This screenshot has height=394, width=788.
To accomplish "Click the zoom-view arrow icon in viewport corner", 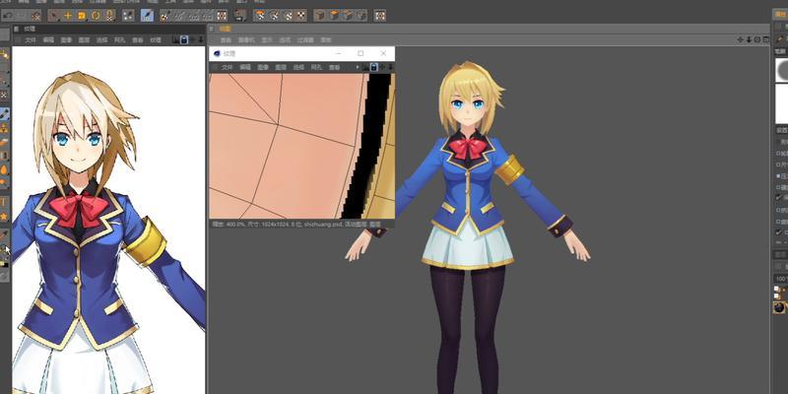I will coord(749,39).
